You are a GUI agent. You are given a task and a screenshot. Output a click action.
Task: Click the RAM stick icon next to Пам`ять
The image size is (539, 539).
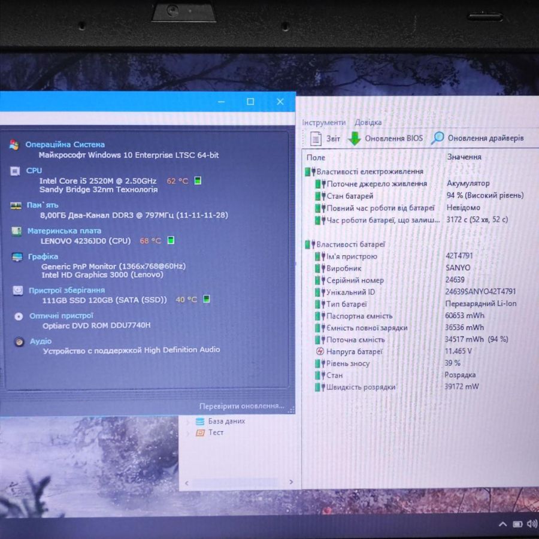[x=16, y=205]
